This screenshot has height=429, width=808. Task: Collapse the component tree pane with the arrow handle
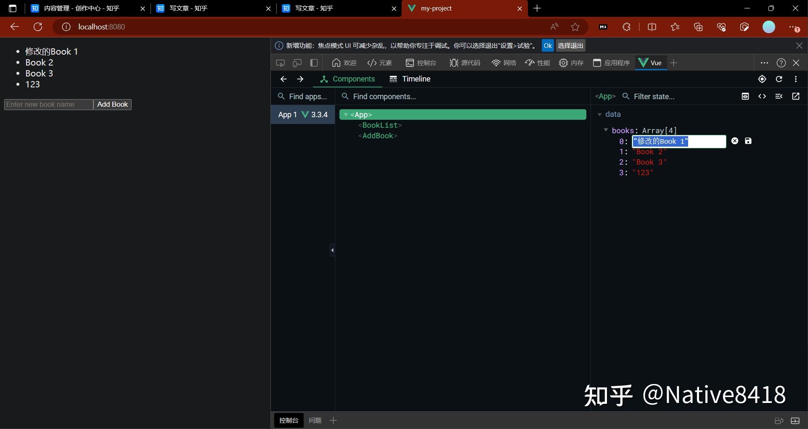pyautogui.click(x=332, y=250)
